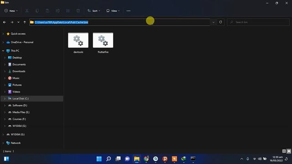The width and height of the screenshot is (292, 164).
Task: Open Chrome from taskbar
Action: point(146,159)
